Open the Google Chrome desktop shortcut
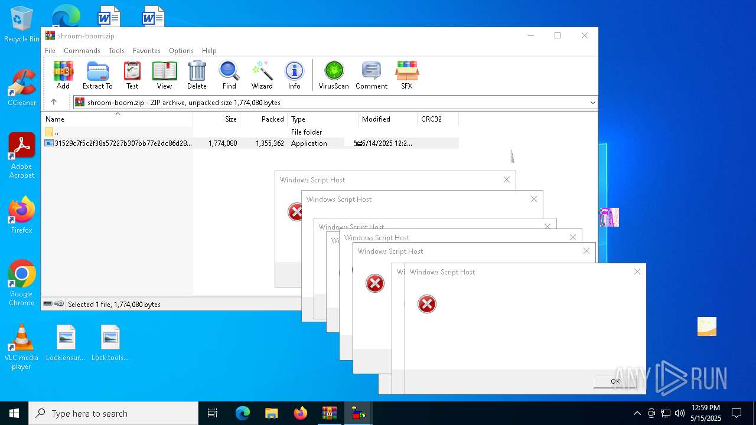Image resolution: width=756 pixels, height=425 pixels. coord(21,283)
